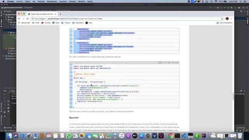Open the App run configuration dropdown in IntelliJ

218,8
